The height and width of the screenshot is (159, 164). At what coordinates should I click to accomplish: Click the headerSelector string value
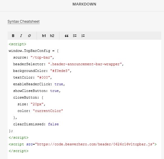85,64
